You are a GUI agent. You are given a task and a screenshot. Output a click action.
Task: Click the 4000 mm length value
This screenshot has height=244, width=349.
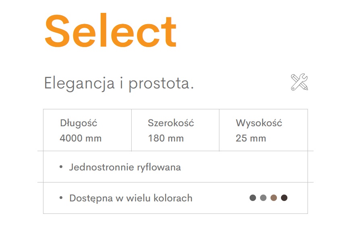click(81, 138)
